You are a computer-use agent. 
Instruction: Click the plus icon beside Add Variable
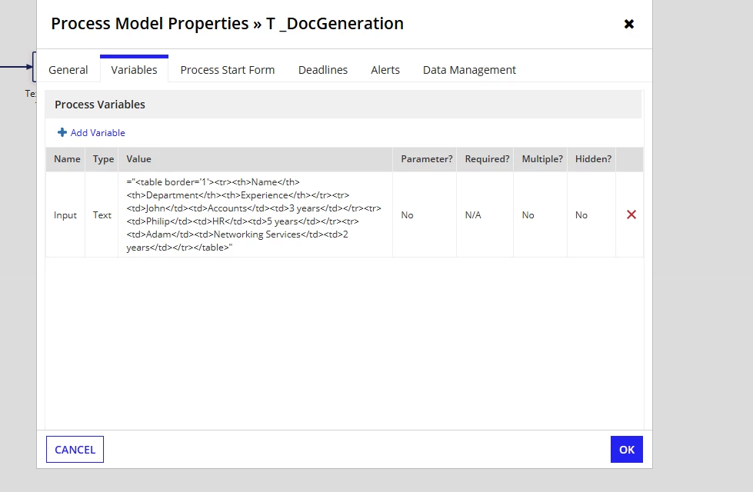62,132
